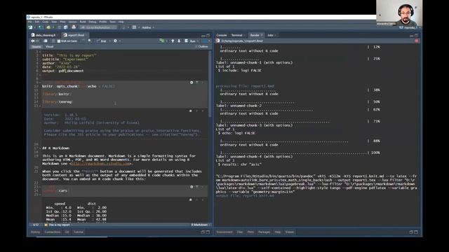Maximize the Render pane
The width and height of the screenshot is (449, 252).
(416, 36)
